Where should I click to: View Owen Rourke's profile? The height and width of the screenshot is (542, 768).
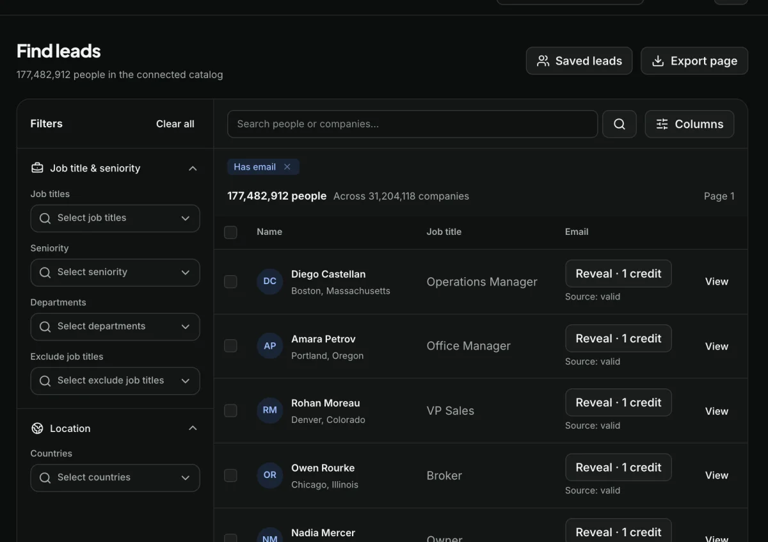717,475
